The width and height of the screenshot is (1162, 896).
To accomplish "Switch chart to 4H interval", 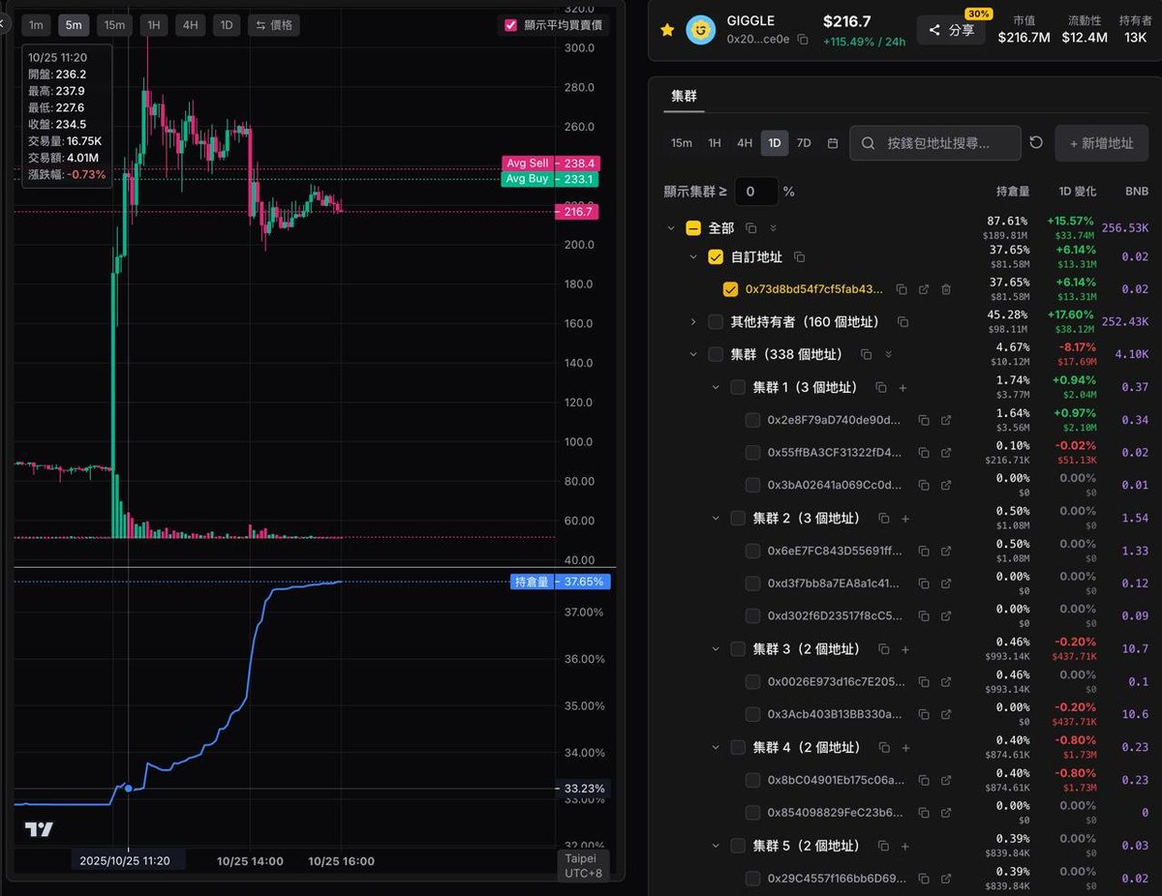I will [x=189, y=25].
